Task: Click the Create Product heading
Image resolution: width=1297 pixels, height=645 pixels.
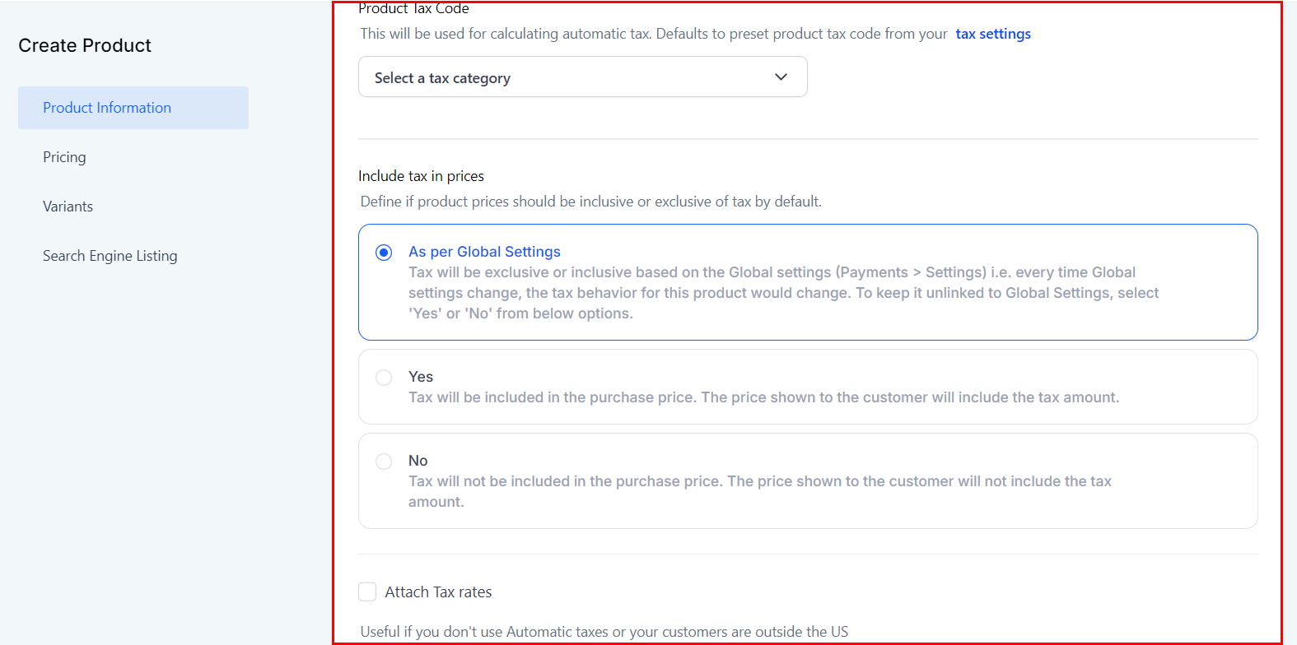Action: 85,45
